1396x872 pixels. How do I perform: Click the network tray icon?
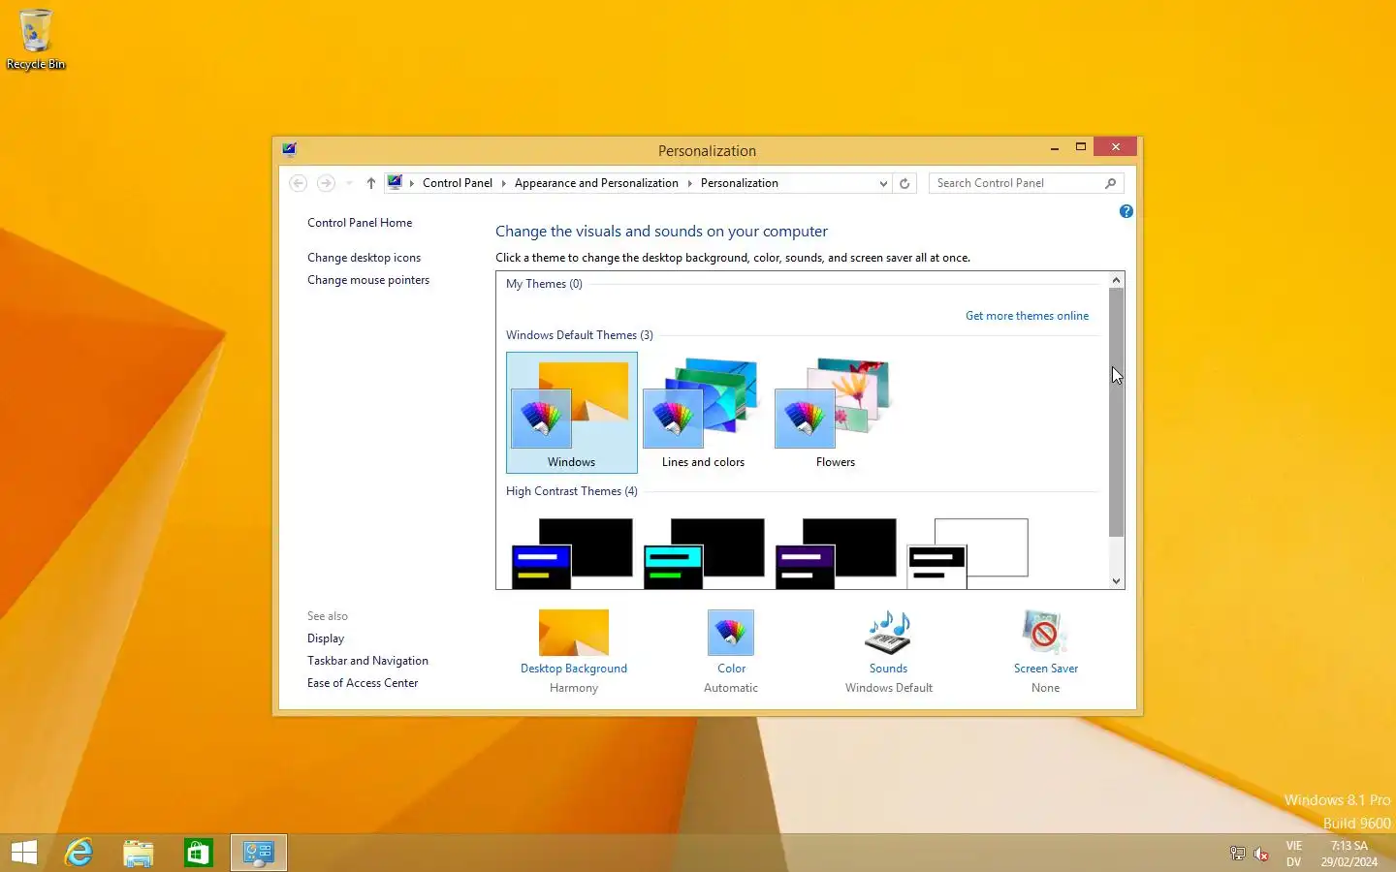point(1238,854)
